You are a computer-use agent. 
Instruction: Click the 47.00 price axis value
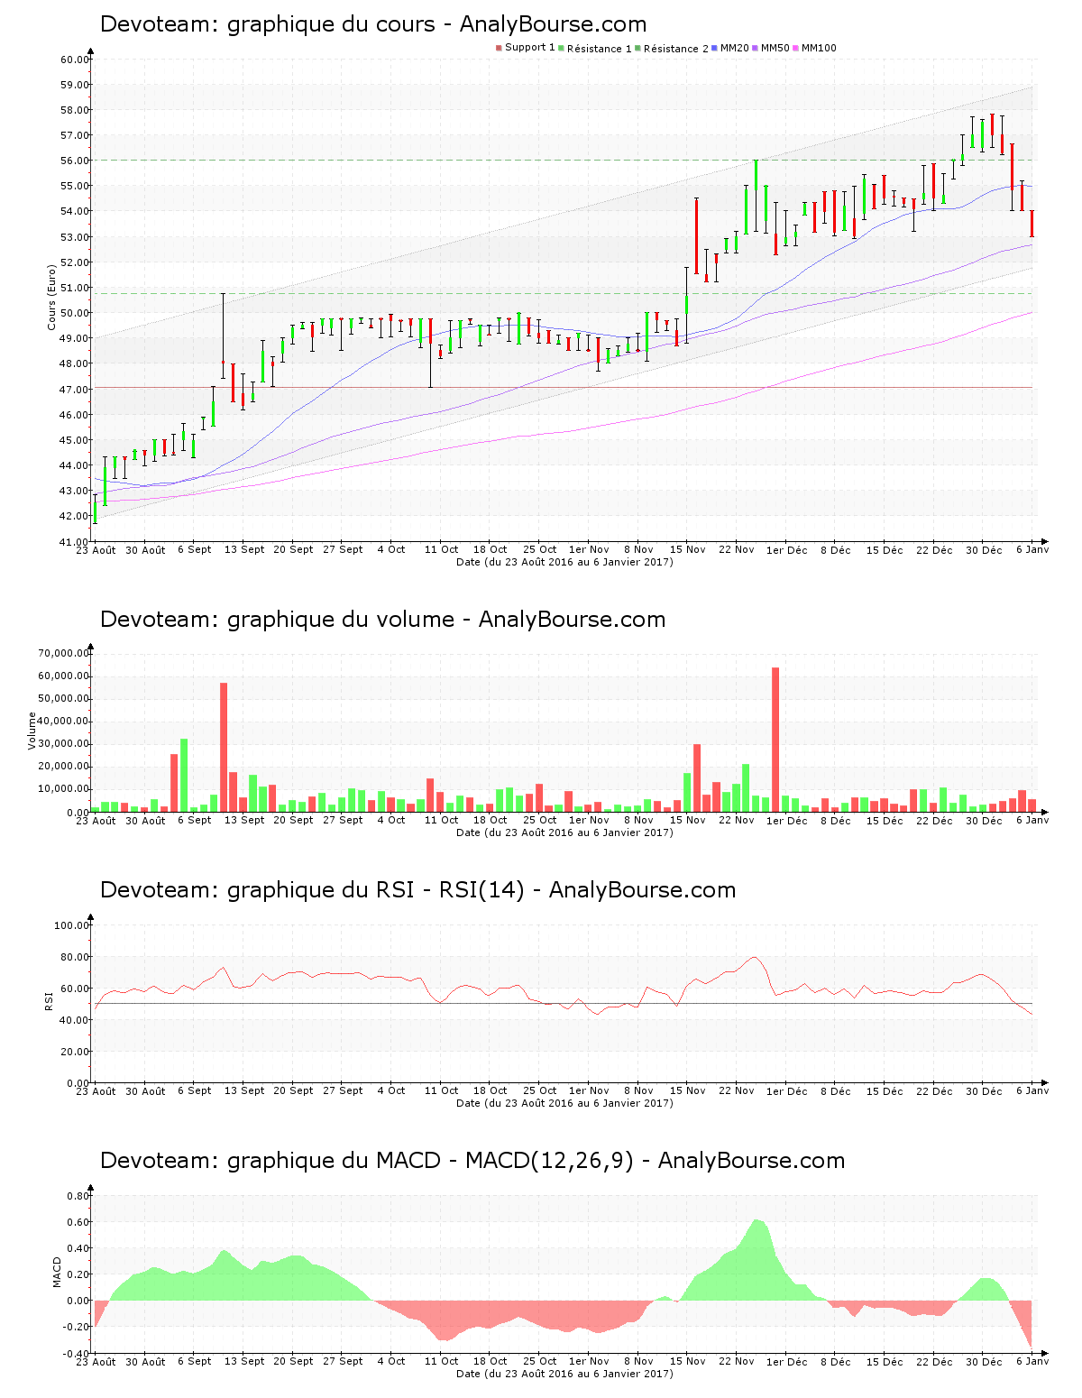(x=76, y=390)
